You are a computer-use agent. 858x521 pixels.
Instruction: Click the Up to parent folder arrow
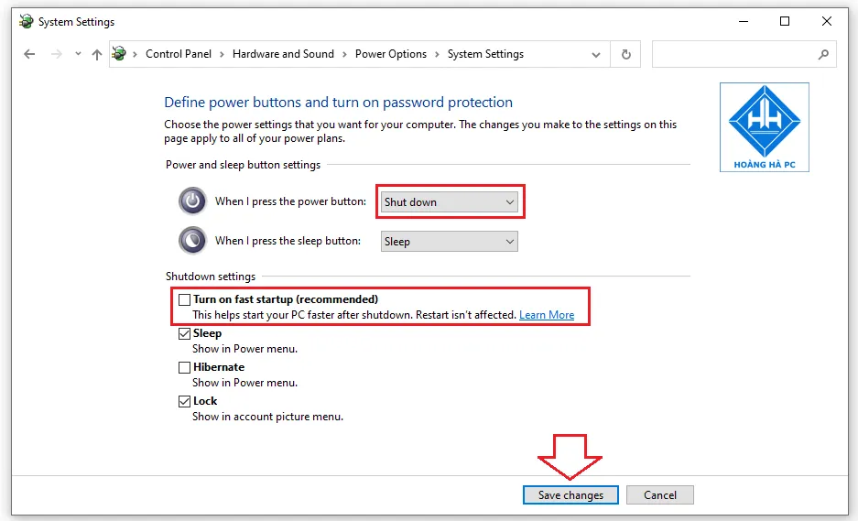click(97, 54)
